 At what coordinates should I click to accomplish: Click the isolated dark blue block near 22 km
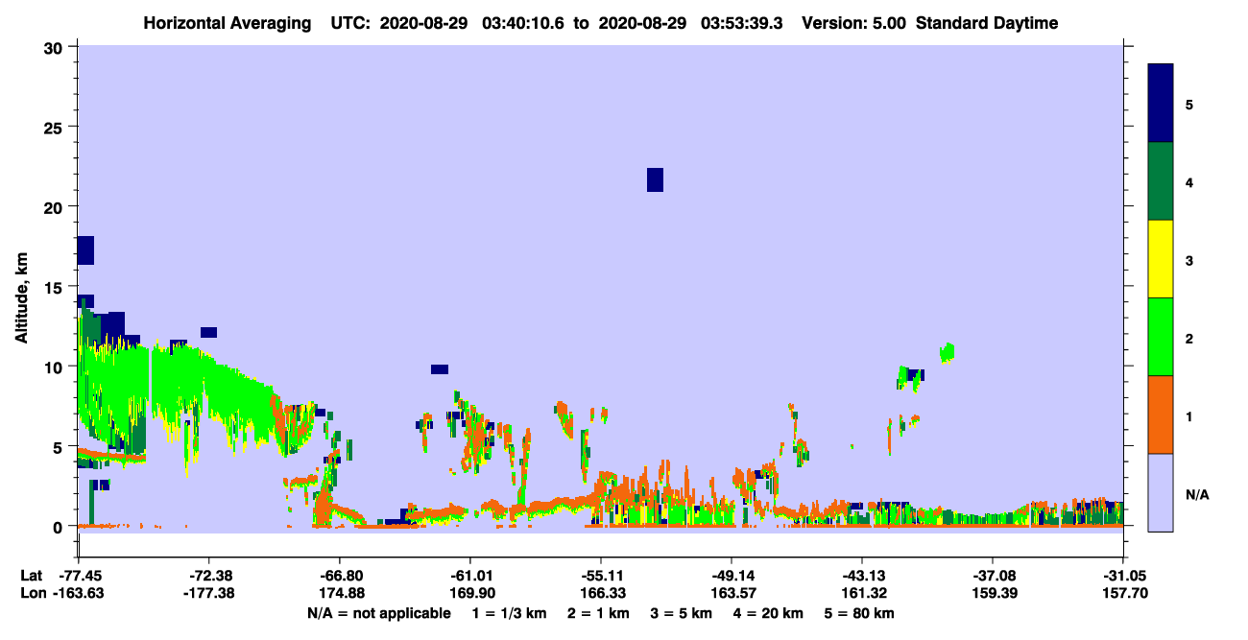(x=655, y=179)
